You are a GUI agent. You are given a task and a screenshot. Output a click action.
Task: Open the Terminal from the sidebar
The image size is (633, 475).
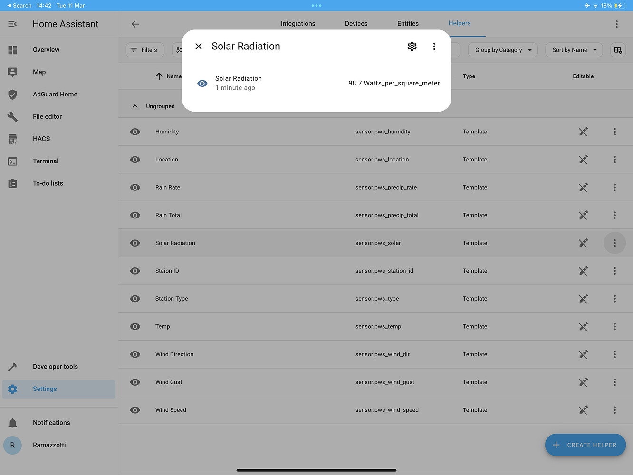click(x=46, y=161)
